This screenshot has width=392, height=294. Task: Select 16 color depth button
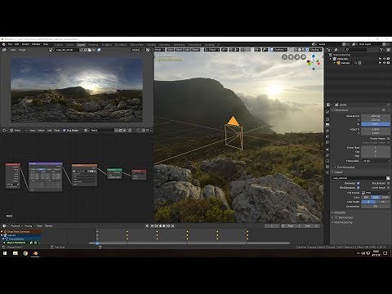pyautogui.click(x=382, y=202)
